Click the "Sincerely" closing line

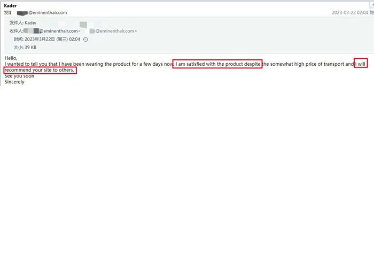coord(14,82)
